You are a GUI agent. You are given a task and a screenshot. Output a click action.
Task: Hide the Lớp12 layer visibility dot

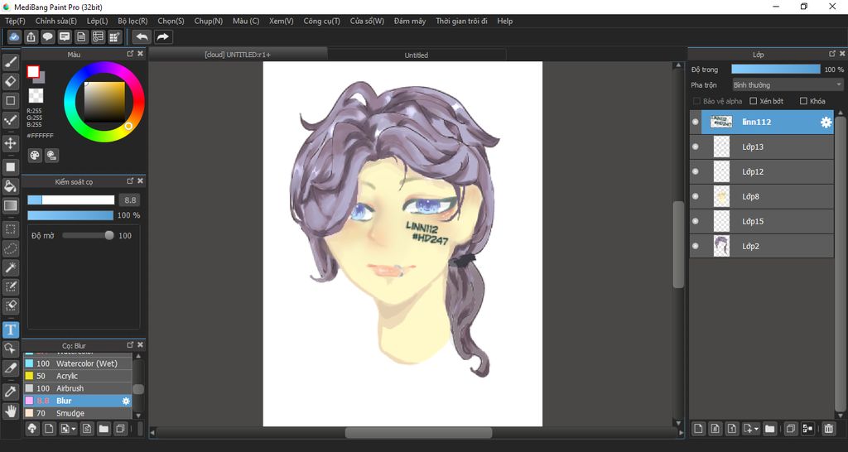coord(696,171)
